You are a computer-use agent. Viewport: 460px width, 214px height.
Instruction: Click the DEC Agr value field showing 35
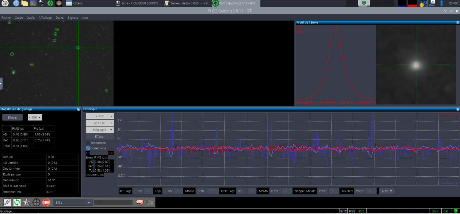point(241,191)
